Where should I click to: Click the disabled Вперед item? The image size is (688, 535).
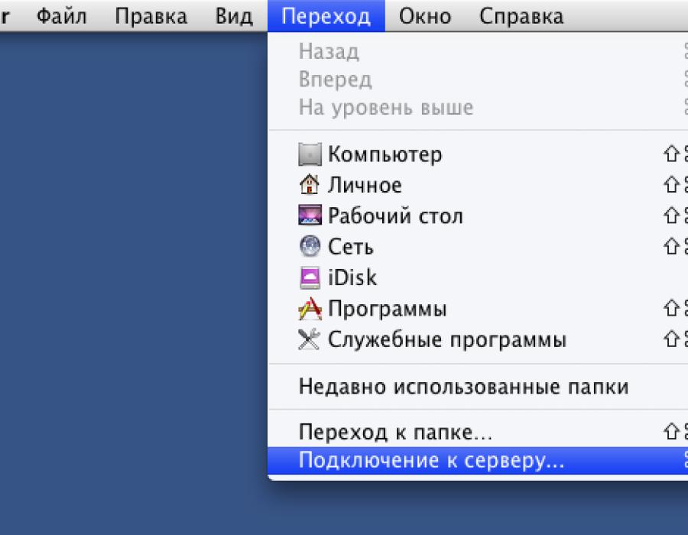point(478,79)
